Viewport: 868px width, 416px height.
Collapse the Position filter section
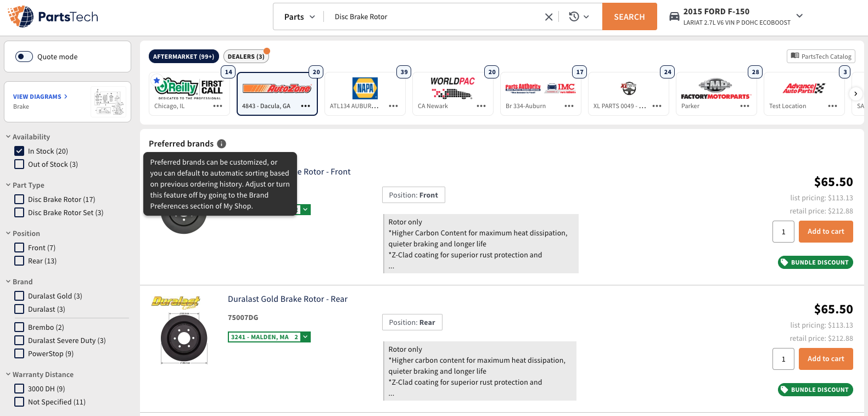pos(8,233)
